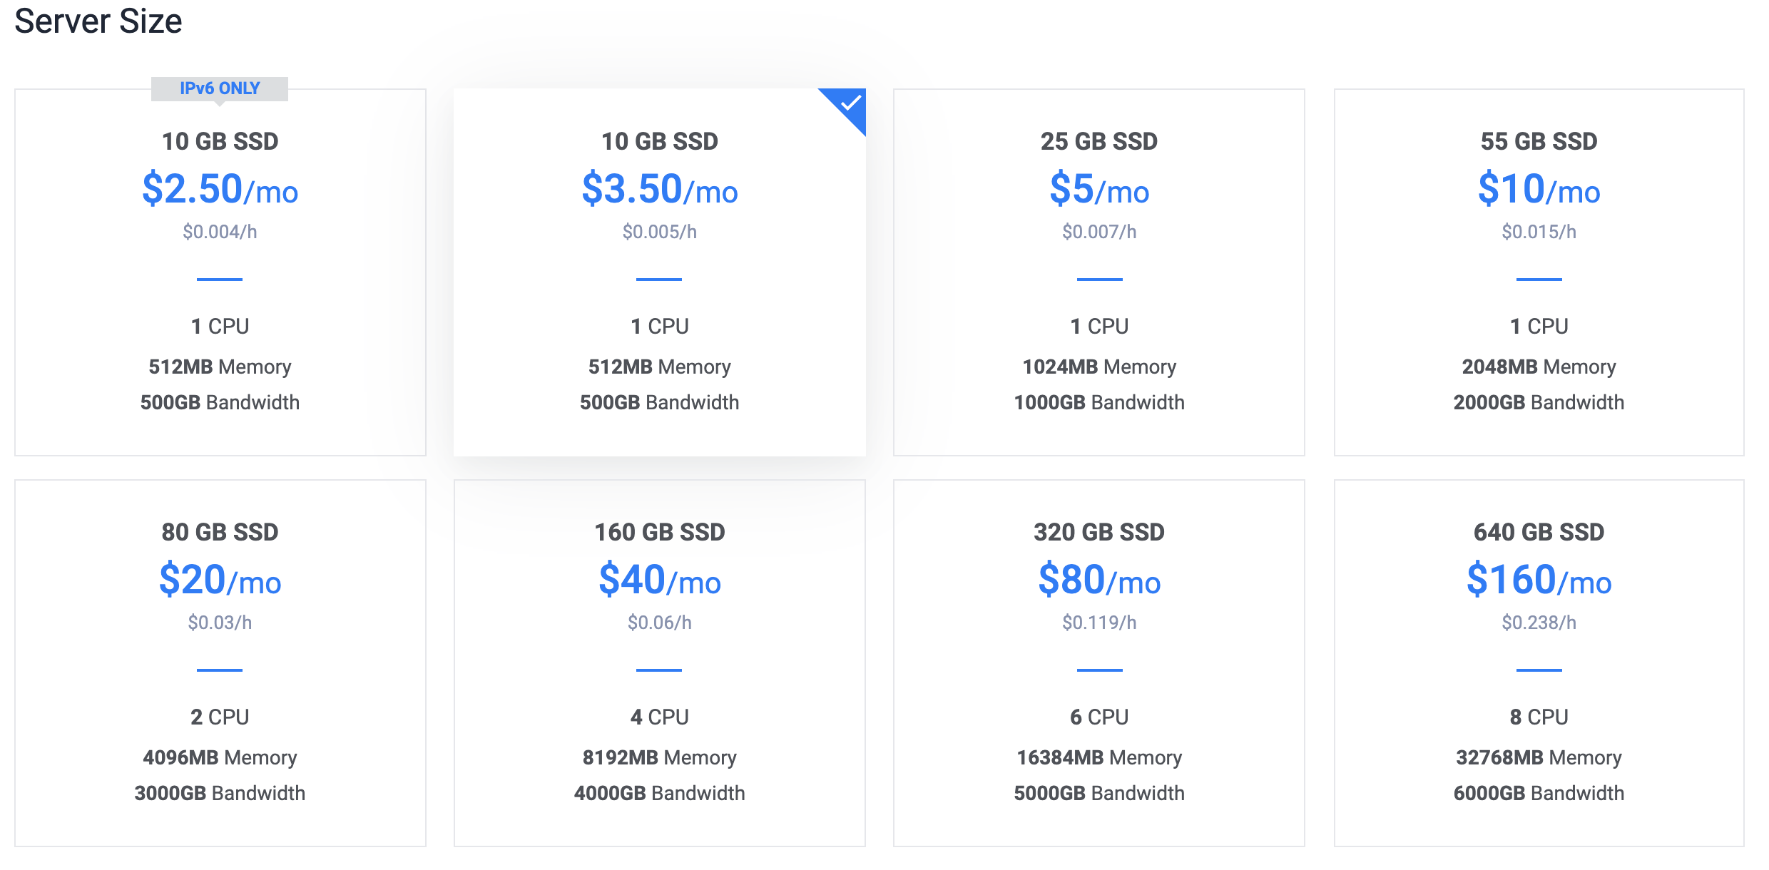
Task: Click the Server Size heading
Action: pos(98,21)
